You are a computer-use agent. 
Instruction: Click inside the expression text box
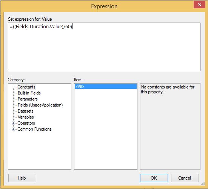(104, 47)
